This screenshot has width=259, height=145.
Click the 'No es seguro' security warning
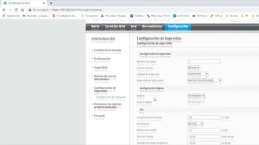pyautogui.click(x=39, y=10)
